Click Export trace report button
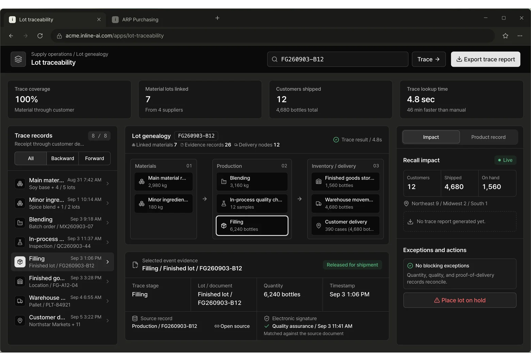The width and height of the screenshot is (531, 361). point(485,59)
